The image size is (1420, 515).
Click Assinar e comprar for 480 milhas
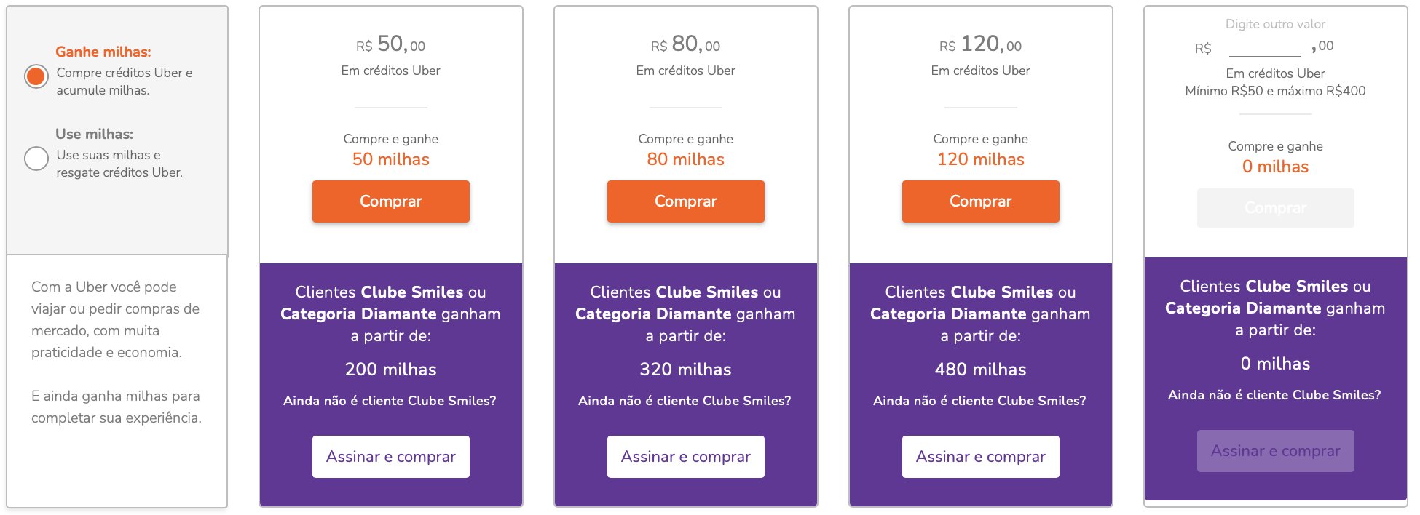(x=981, y=457)
